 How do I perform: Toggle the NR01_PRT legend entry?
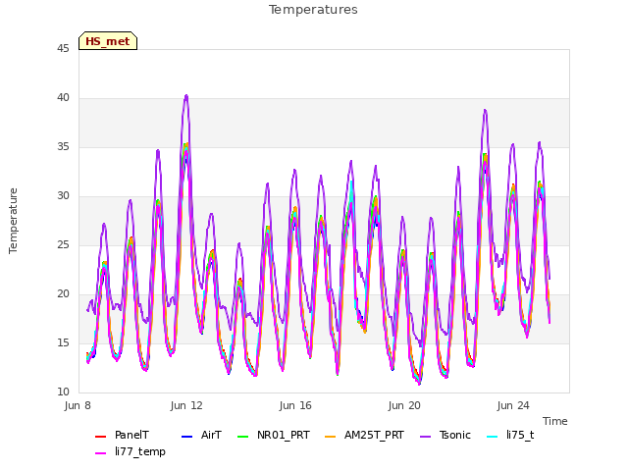(273, 436)
